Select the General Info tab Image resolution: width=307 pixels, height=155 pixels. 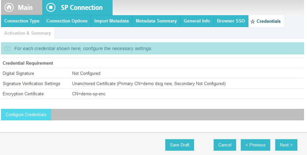coord(197,21)
